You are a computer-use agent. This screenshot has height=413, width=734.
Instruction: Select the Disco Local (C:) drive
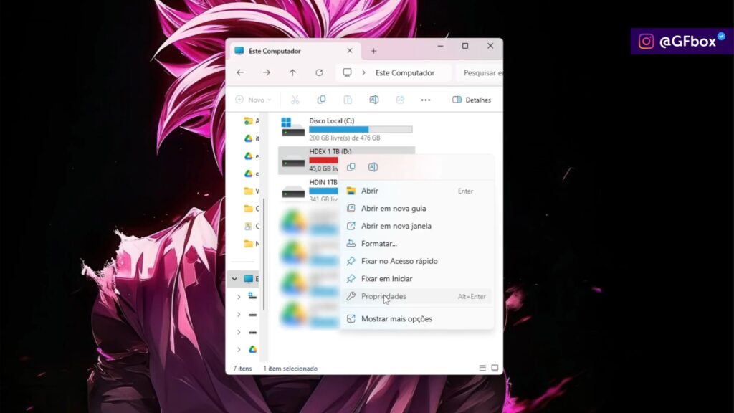tap(347, 129)
